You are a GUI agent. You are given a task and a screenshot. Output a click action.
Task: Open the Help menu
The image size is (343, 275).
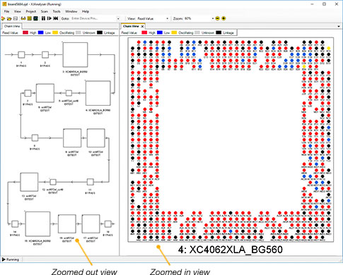[x=86, y=11]
